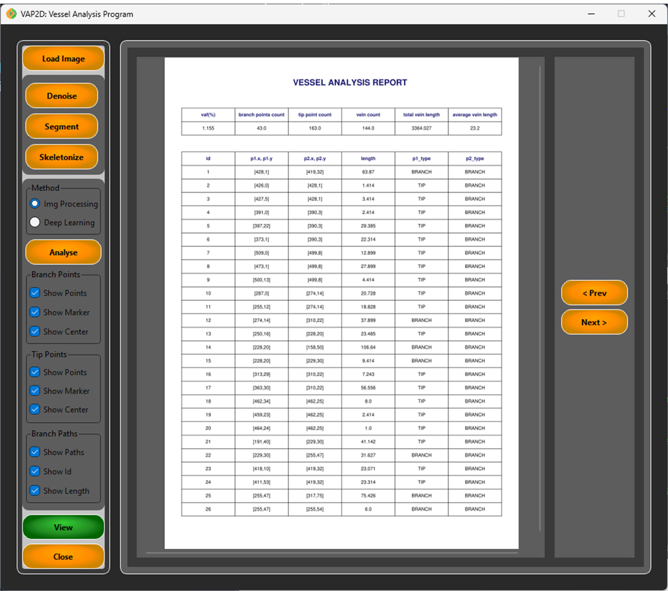
Task: Click the vein count value 144.0
Action: click(368, 128)
